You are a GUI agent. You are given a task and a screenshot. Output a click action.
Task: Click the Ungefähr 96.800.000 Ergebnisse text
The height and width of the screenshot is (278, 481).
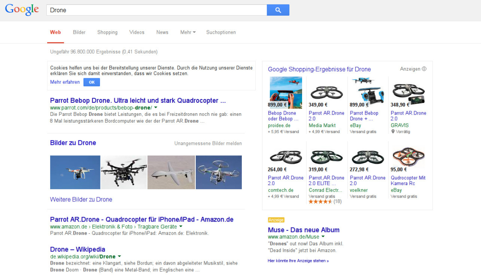pyautogui.click(x=104, y=52)
